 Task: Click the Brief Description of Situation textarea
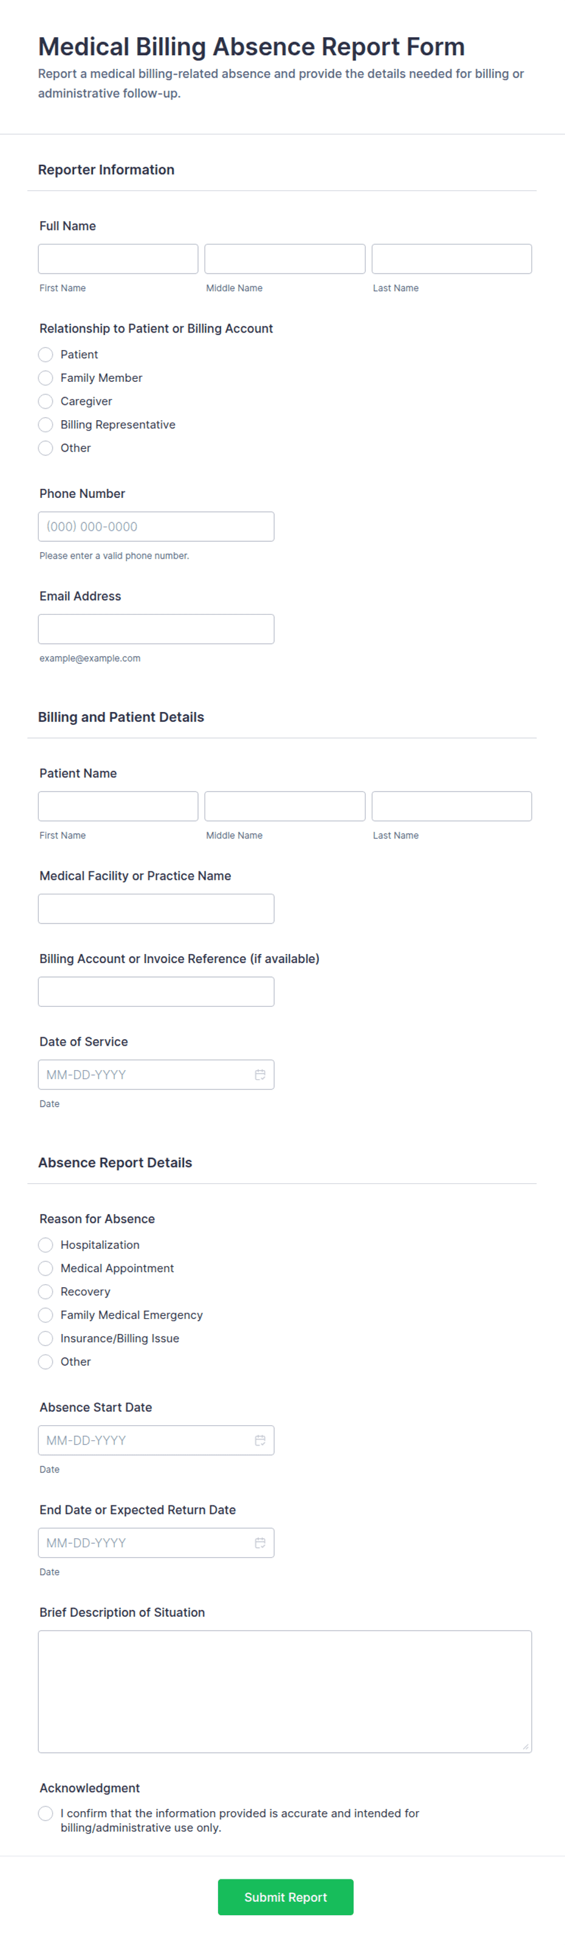pyautogui.click(x=284, y=1691)
